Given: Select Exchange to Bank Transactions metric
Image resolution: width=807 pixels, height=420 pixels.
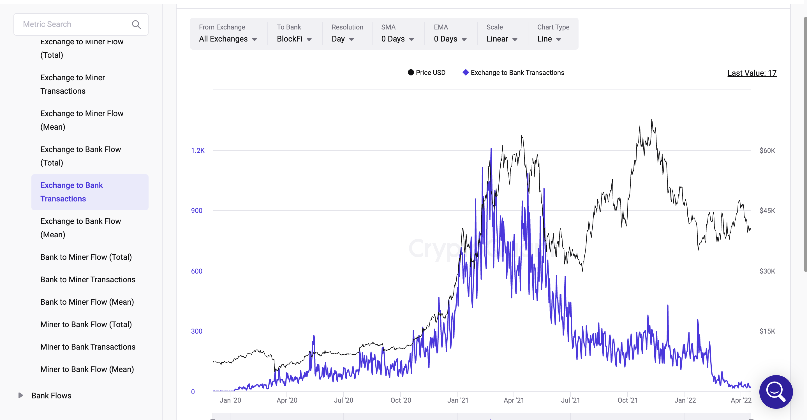Looking at the screenshot, I should (90, 192).
